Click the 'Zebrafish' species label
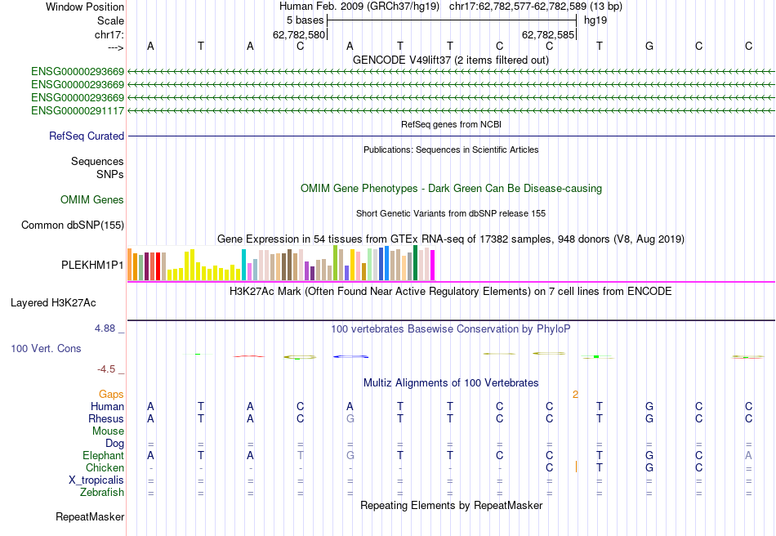Viewport: 776px width, 536px height. [x=102, y=493]
